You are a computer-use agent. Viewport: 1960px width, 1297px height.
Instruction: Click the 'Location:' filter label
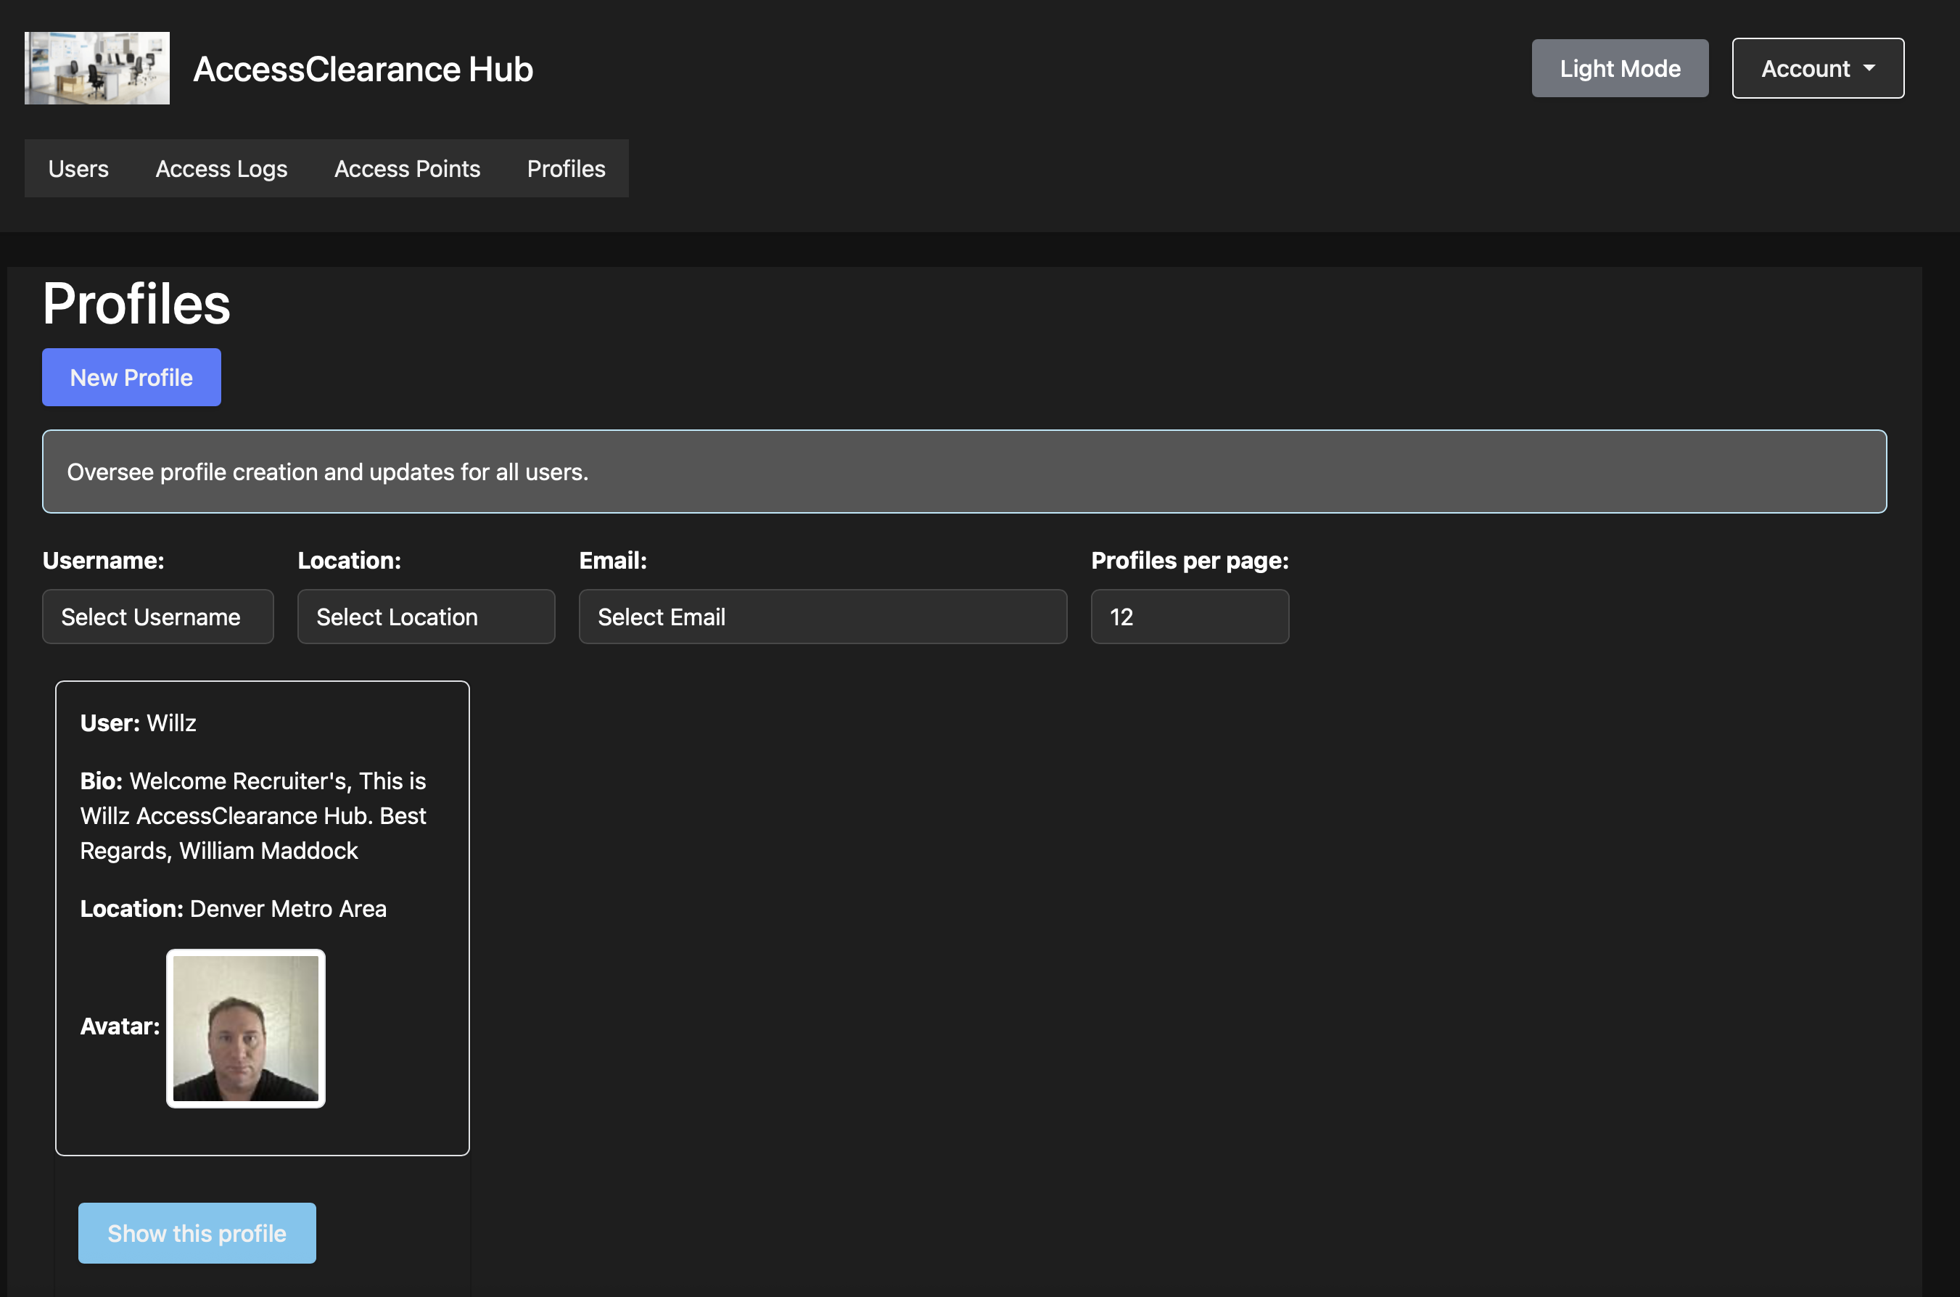coord(349,561)
